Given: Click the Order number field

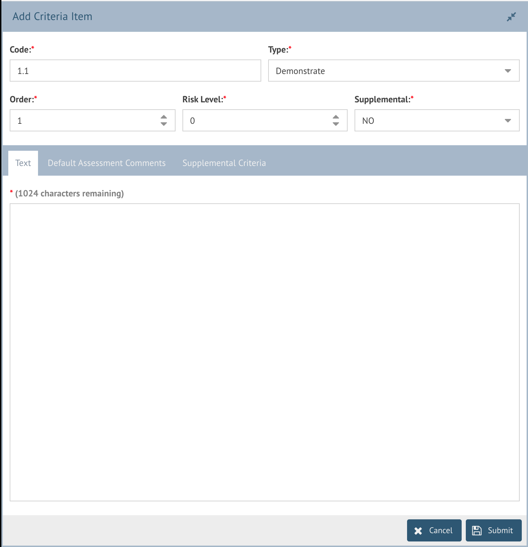Looking at the screenshot, I should pos(93,120).
